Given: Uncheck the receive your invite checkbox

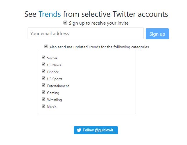Looking at the screenshot, I should (x=66, y=23).
